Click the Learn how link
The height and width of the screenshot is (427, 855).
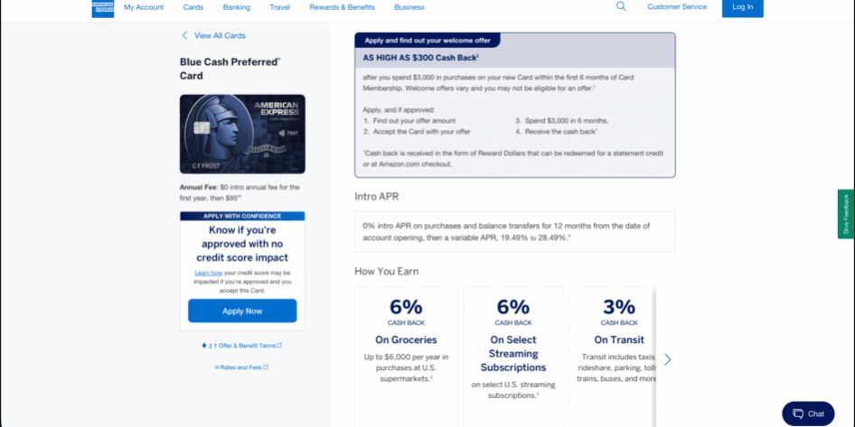point(208,273)
